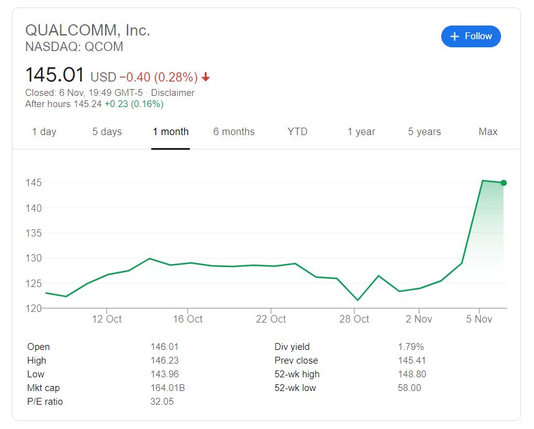Click the NASDAQ: QCOM ticker text

[74, 47]
